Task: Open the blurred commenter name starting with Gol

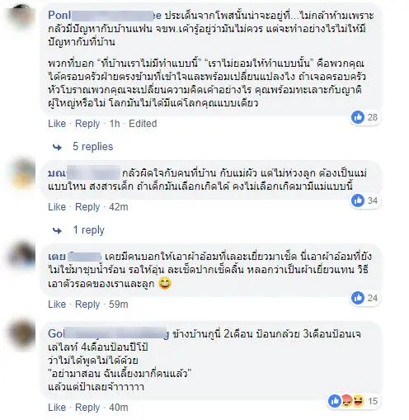Action: pyautogui.click(x=108, y=334)
